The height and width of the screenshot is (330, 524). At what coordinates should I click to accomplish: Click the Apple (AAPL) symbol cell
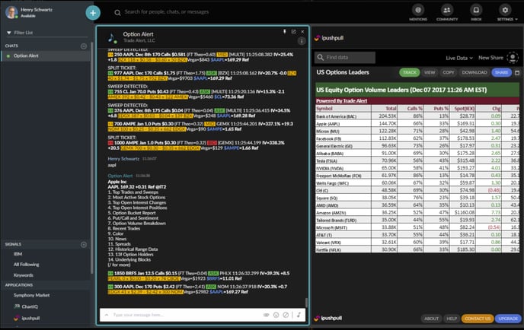pyautogui.click(x=343, y=123)
